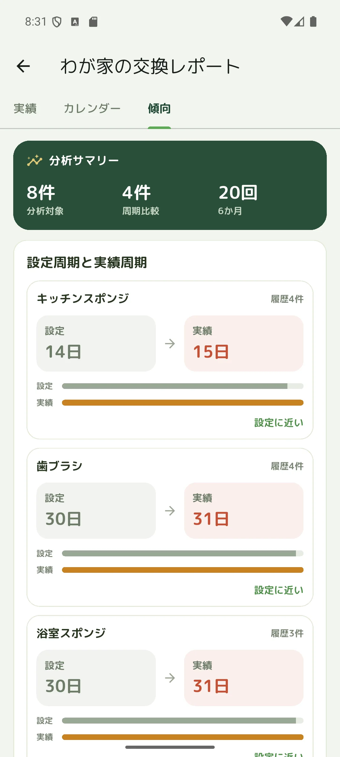Tap 設定に近い link in 歯ブラシ card
Screen dimensions: 340x757
tap(279, 590)
